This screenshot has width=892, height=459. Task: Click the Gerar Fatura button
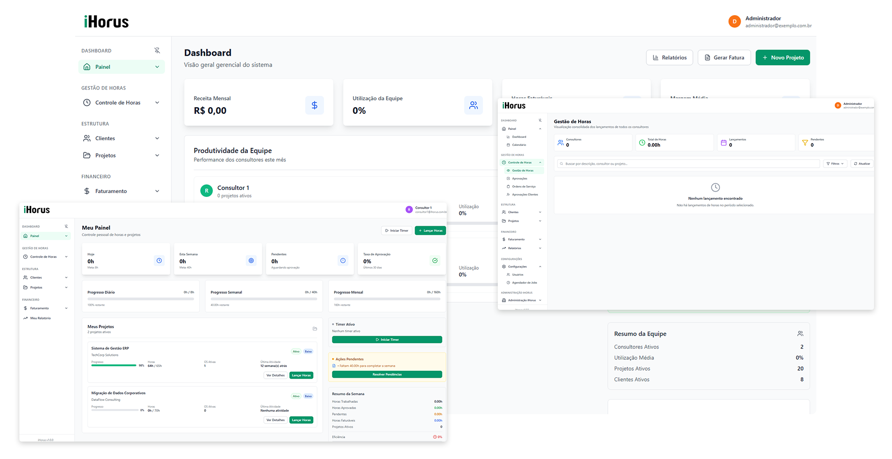point(724,58)
